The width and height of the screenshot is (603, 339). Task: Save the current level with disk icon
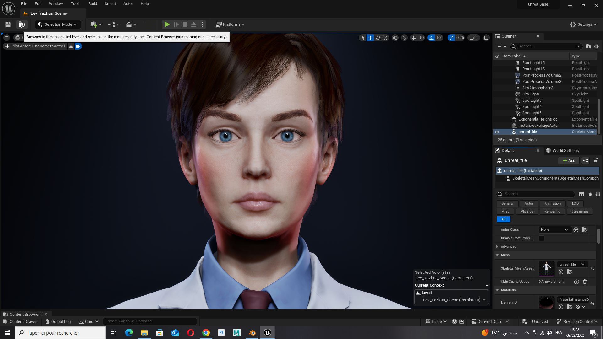(8, 24)
